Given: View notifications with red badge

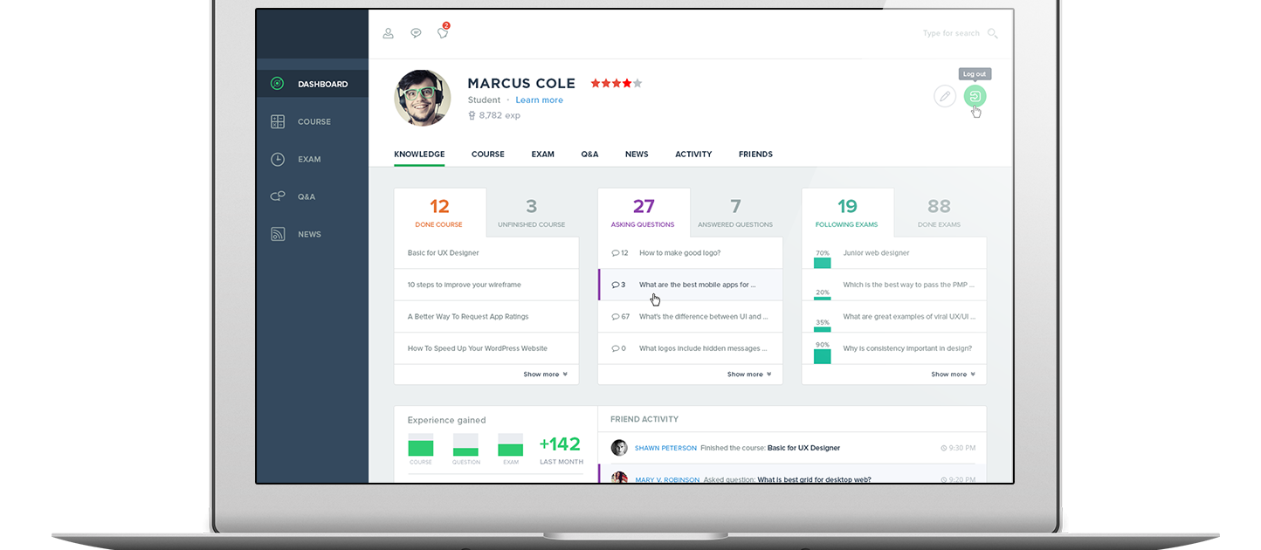Looking at the screenshot, I should pyautogui.click(x=443, y=33).
